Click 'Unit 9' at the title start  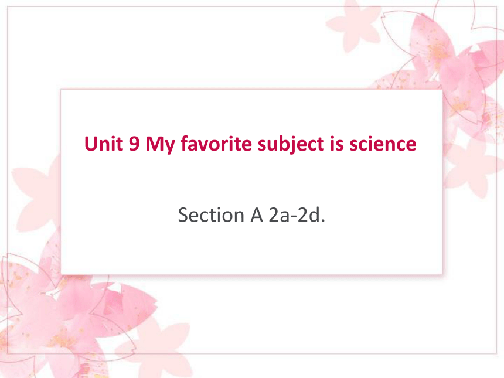(112, 144)
